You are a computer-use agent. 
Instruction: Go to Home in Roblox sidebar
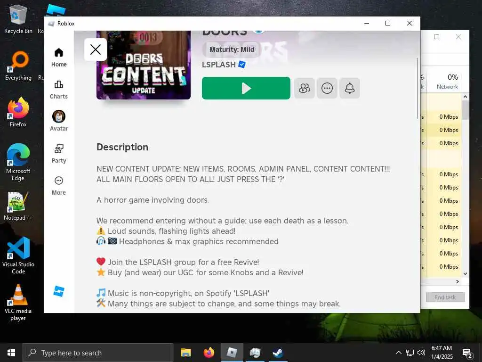[59, 58]
